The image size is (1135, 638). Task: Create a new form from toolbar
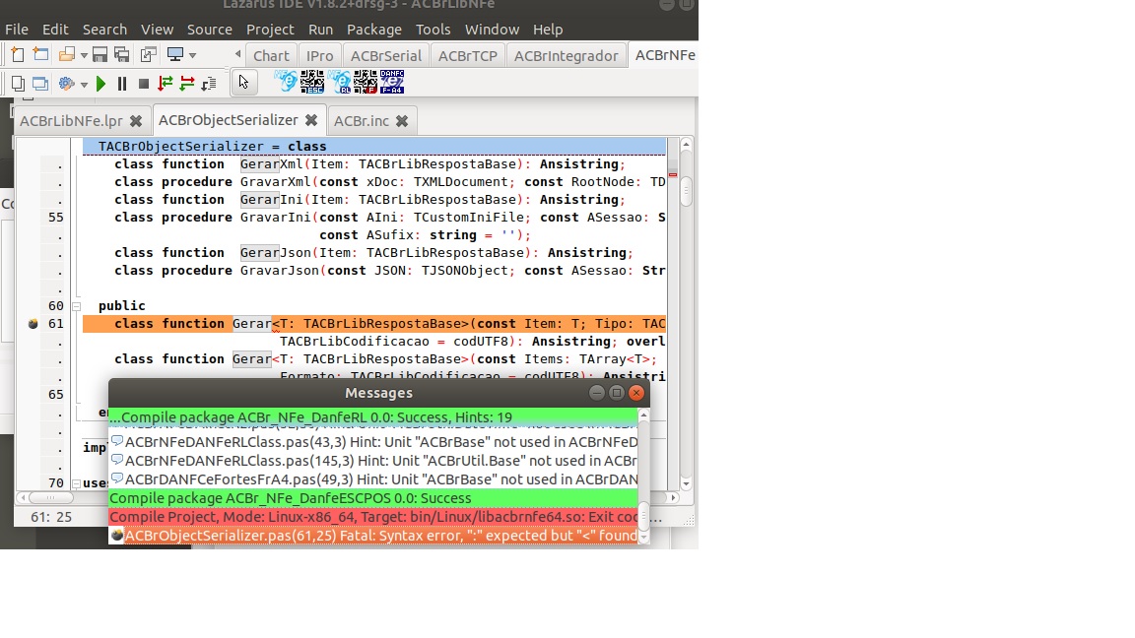click(x=41, y=55)
